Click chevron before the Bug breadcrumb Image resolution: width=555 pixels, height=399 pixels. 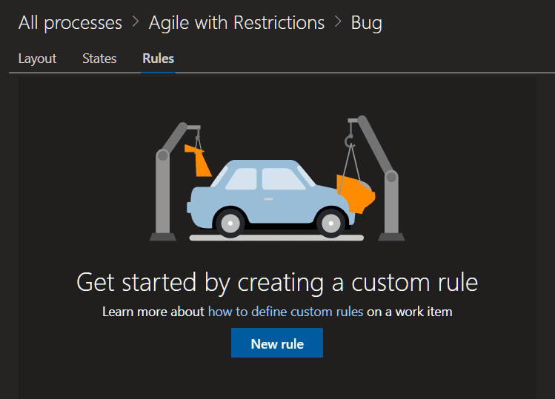point(338,23)
